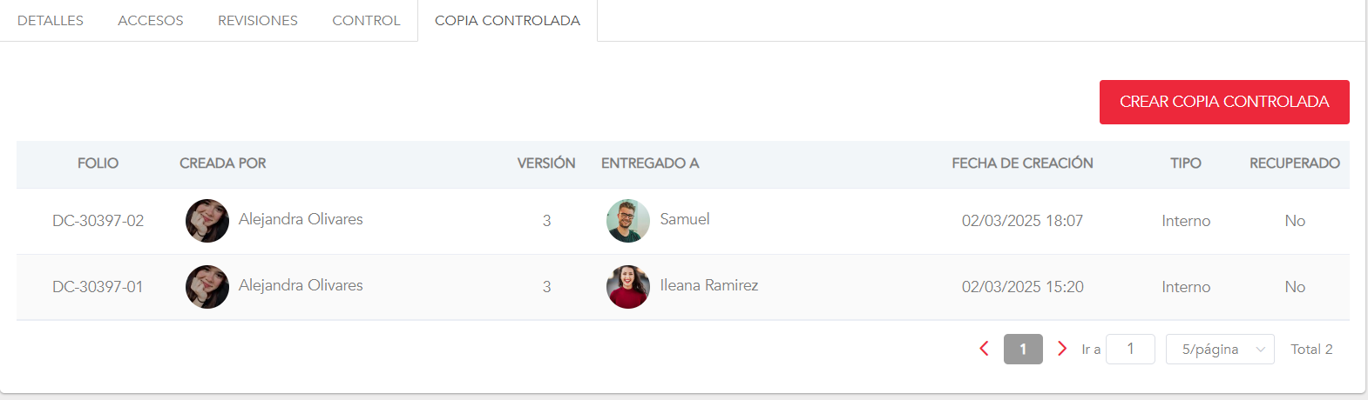
Task: Go to previous page arrow
Action: click(985, 349)
